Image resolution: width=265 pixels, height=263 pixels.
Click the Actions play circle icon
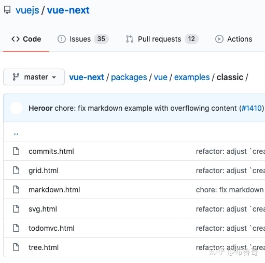tap(219, 39)
